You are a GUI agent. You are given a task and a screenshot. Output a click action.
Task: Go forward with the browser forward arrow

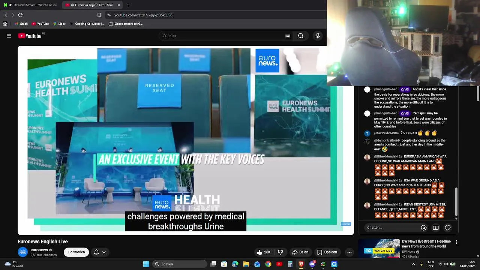click(13, 15)
